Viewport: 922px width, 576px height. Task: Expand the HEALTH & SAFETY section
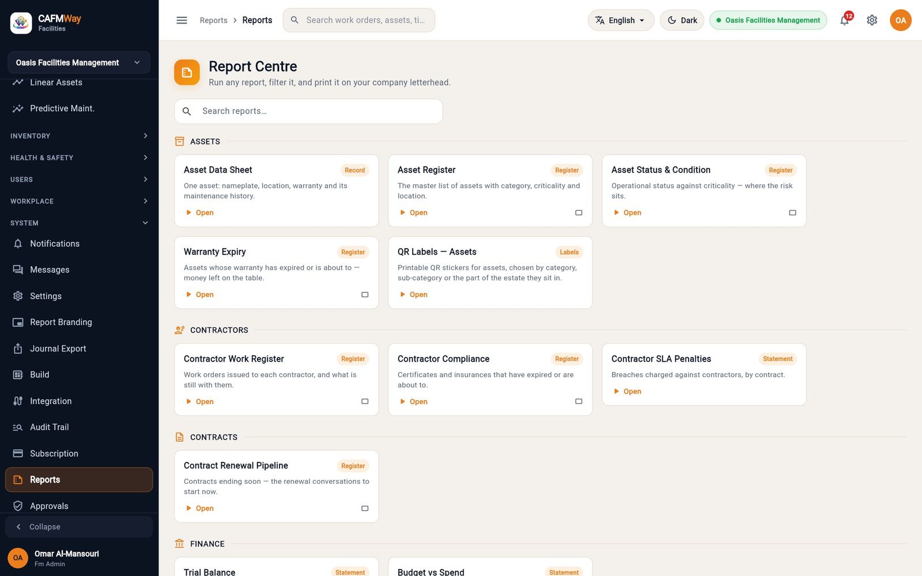tap(79, 158)
